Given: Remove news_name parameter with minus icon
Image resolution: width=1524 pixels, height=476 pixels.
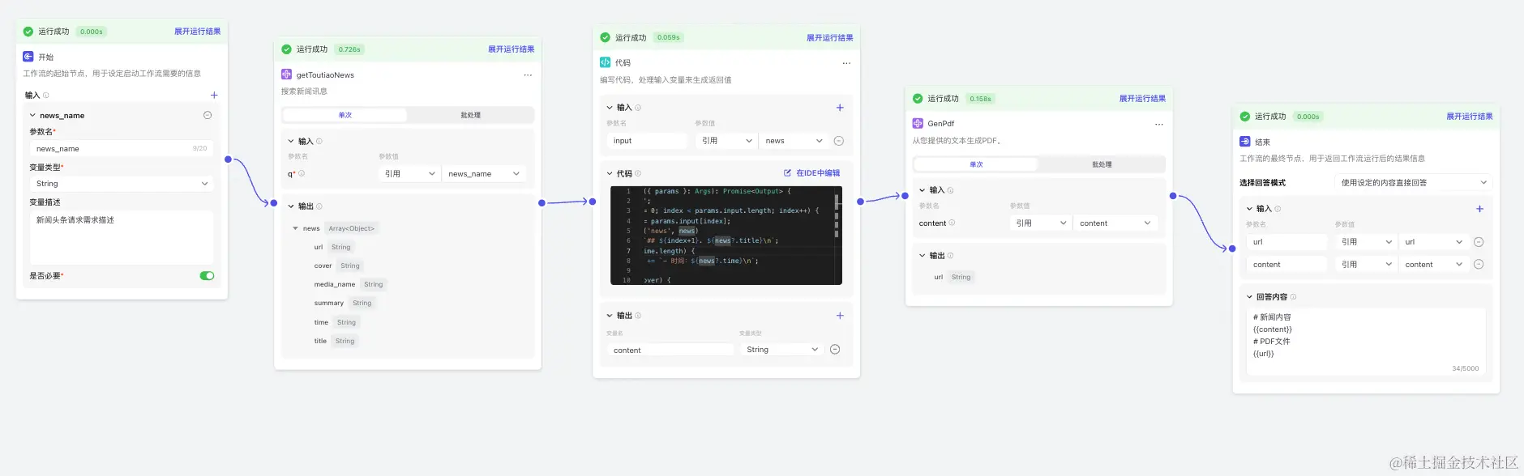Looking at the screenshot, I should pos(208,115).
